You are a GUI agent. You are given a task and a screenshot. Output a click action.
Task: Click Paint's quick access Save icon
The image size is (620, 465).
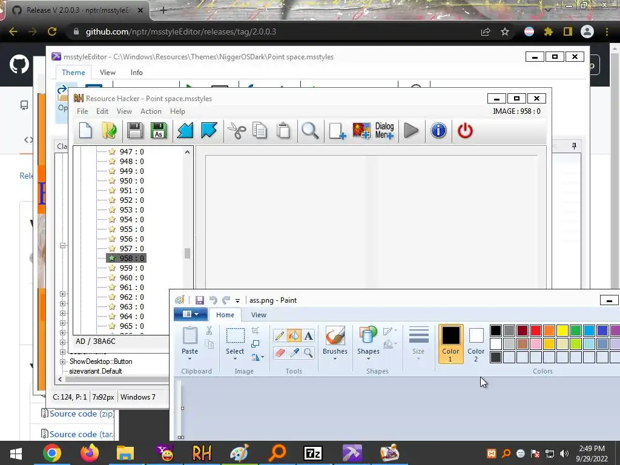200,300
